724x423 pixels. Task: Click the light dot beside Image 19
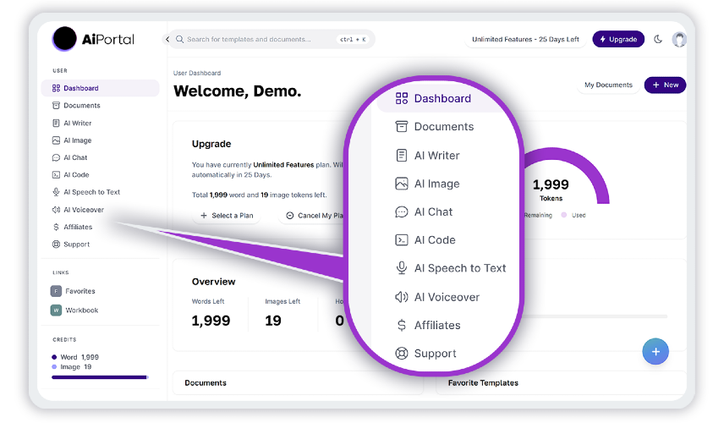pos(54,366)
